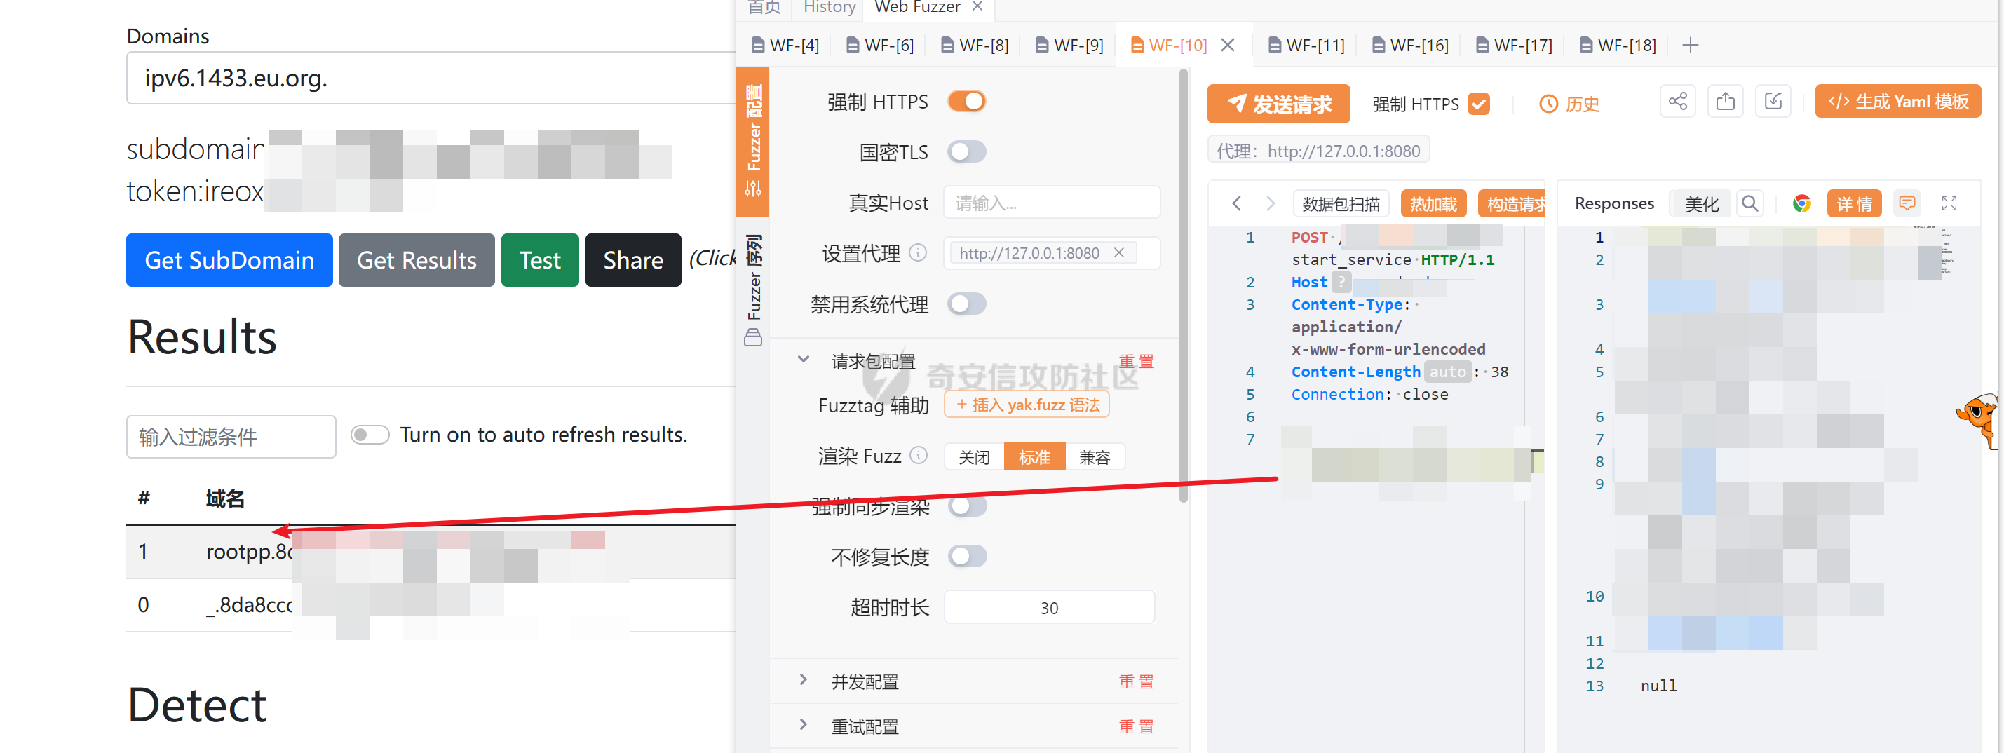Switch to WF-[17] tab
The height and width of the screenshot is (753, 2004).
coord(1515,45)
